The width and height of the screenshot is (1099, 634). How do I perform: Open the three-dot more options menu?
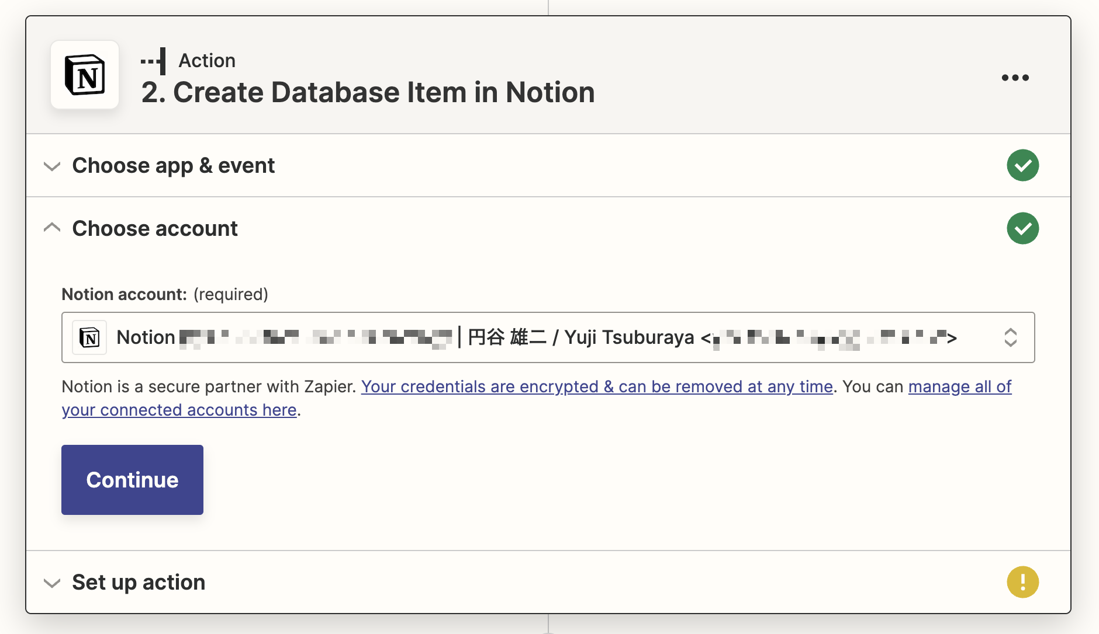(x=1015, y=78)
